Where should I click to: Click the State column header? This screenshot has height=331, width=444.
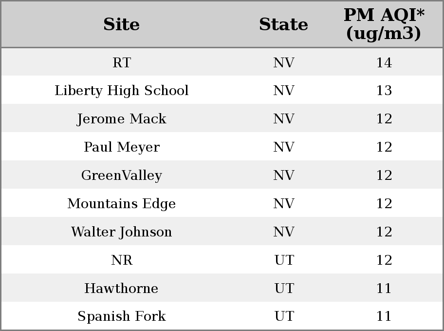click(x=283, y=24)
